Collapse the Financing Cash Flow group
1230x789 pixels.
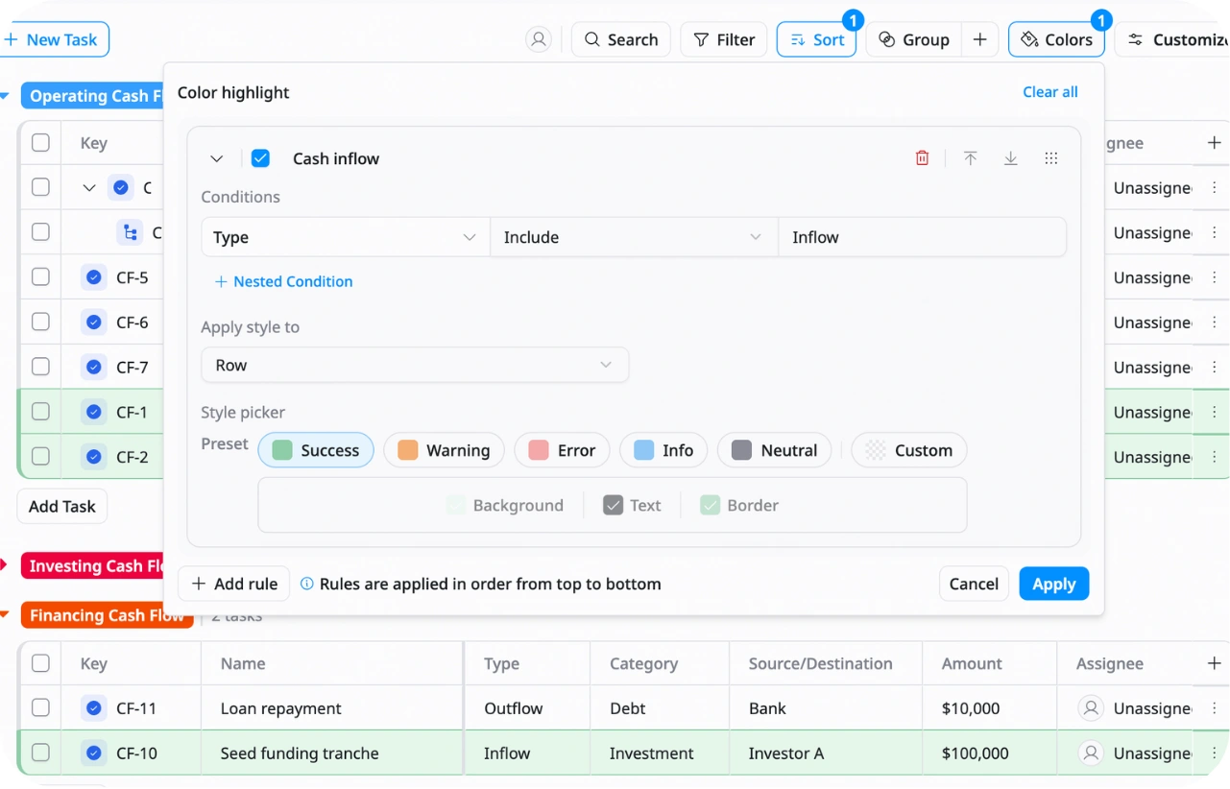[x=5, y=615]
